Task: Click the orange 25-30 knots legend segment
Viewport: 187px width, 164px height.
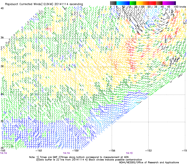Action: click(x=146, y=3)
